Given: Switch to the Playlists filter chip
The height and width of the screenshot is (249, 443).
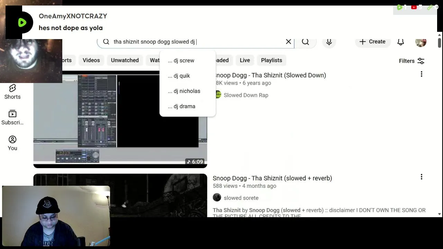Looking at the screenshot, I should [272, 60].
